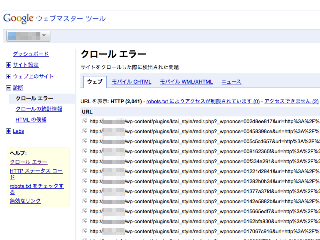Click URL text with wpnonce=005c5cd657
Screen dimensions: 320x240
click(x=205, y=142)
